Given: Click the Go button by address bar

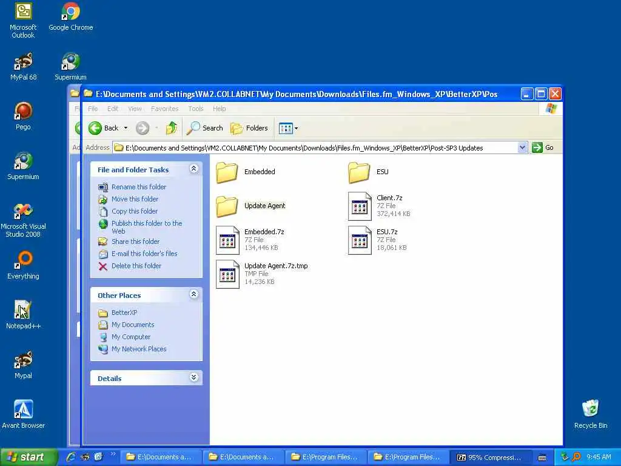Looking at the screenshot, I should (x=543, y=148).
